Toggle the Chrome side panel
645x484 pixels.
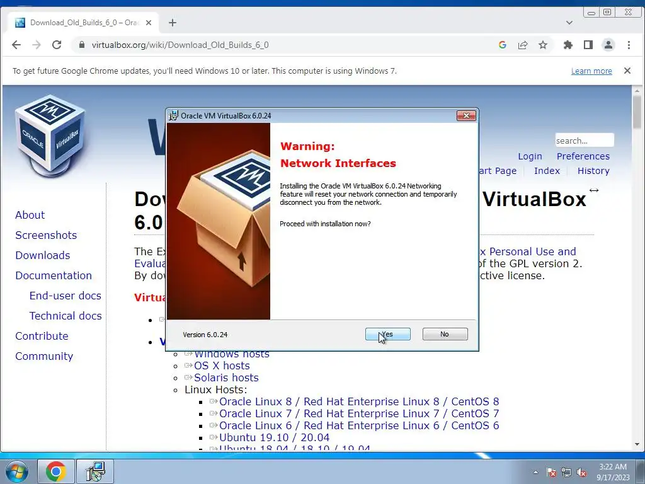(588, 45)
